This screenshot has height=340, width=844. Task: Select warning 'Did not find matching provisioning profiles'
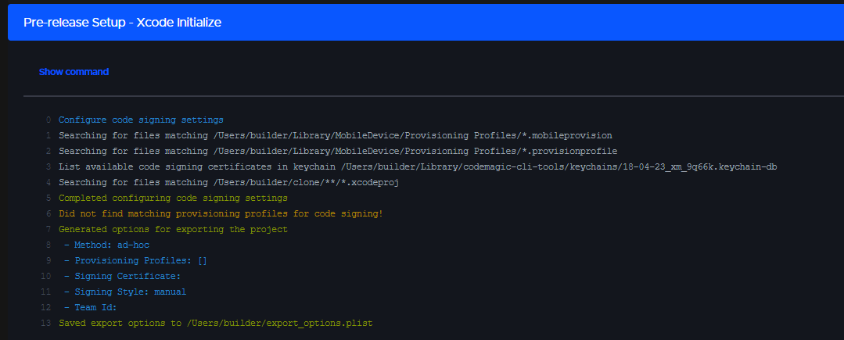(x=221, y=213)
